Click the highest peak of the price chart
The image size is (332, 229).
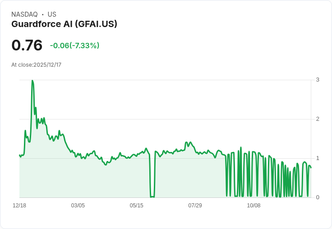[x=32, y=81]
